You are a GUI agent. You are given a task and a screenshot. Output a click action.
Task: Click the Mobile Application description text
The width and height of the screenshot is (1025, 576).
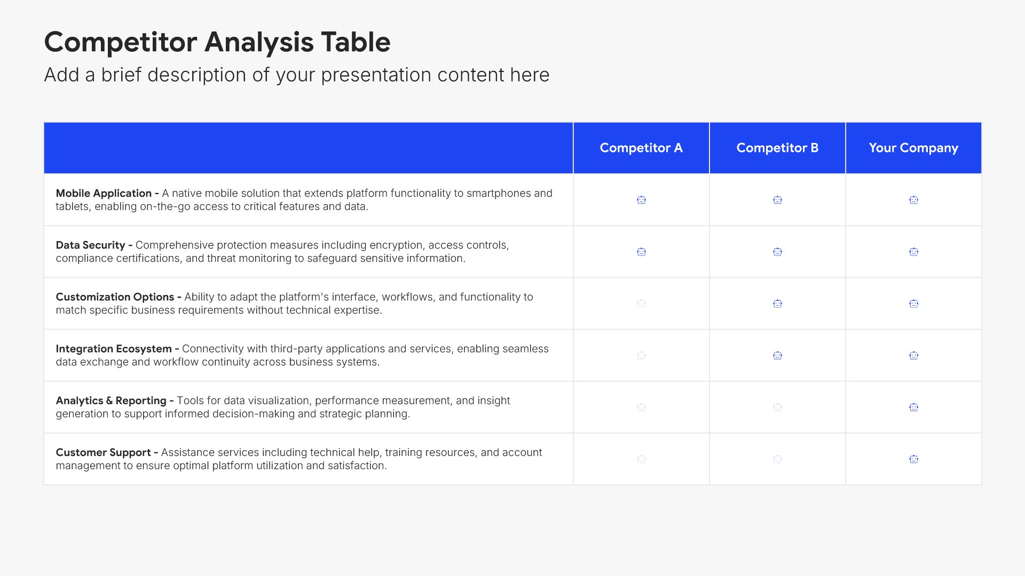(x=304, y=199)
